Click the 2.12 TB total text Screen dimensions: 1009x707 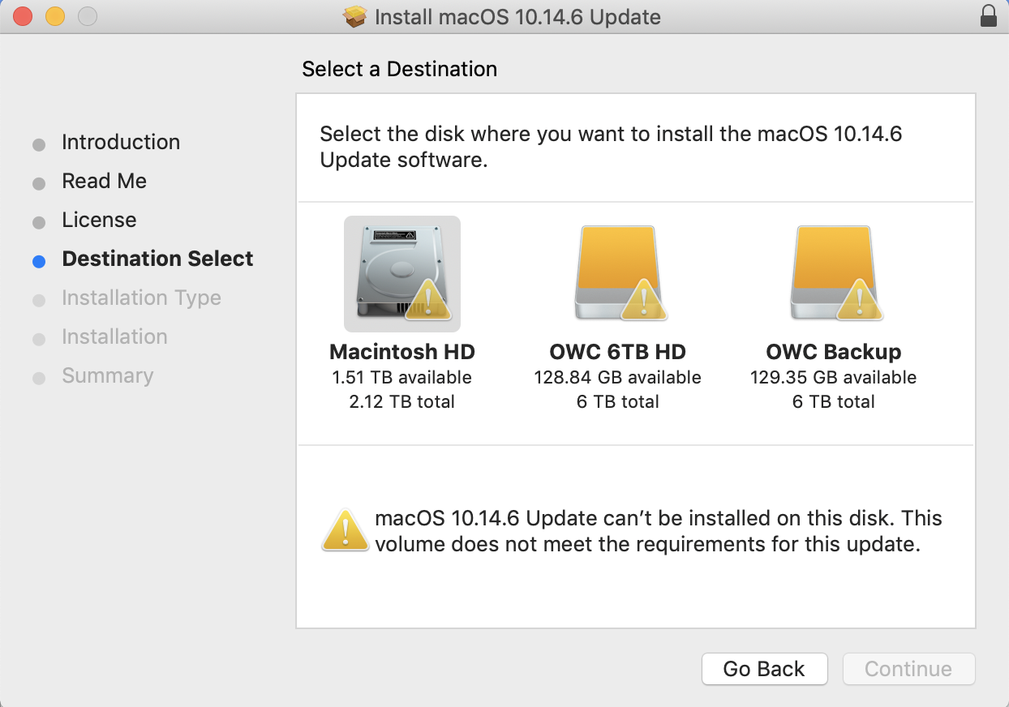[402, 401]
